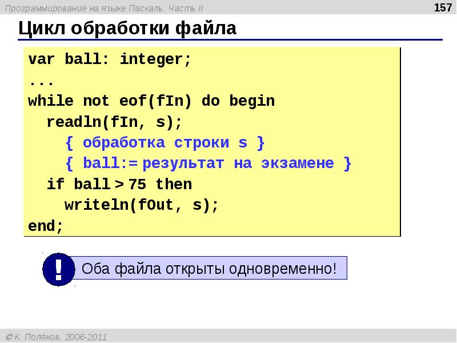Click the "if" keyword in the code
The height and width of the screenshot is (343, 457).
[x=55, y=185]
